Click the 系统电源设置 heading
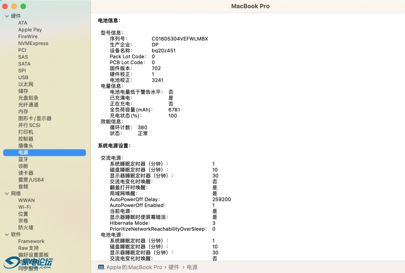The width and height of the screenshot is (405, 273). 114,146
